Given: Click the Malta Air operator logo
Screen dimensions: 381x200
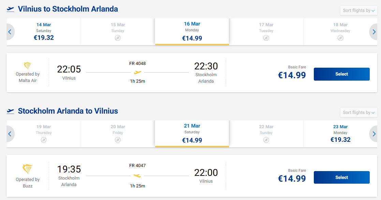Looking at the screenshot, I should [x=28, y=66].
